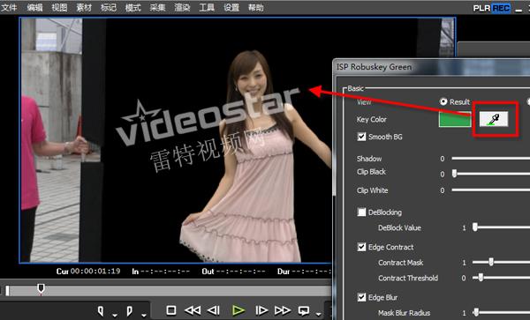Click the Contract Threshold value 0
This screenshot has height=320, width=530.
(464, 278)
